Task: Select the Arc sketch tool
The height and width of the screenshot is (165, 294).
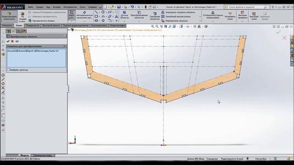Action: [103, 16]
